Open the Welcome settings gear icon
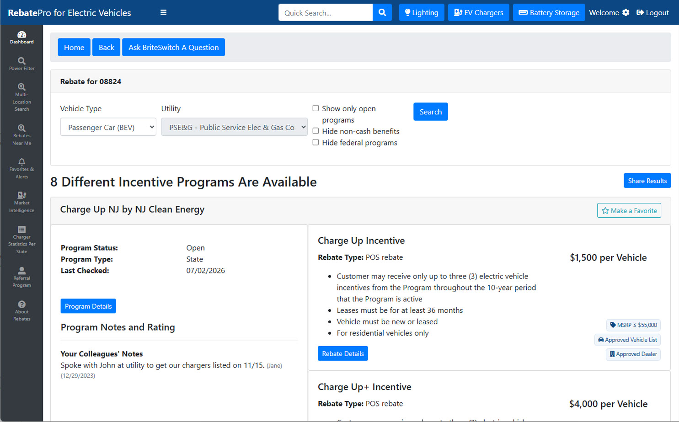 coord(626,12)
